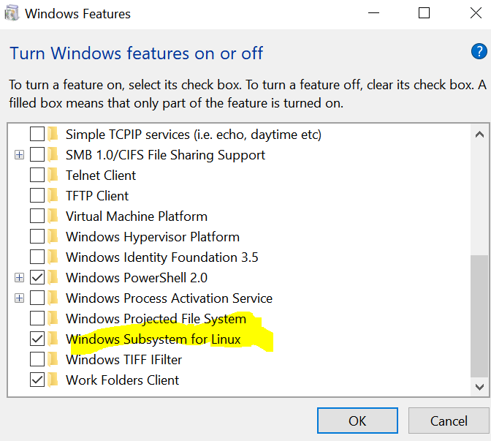The width and height of the screenshot is (491, 441).
Task: Click folder icon beside Windows TIFF IFilter
Action: [x=53, y=360]
